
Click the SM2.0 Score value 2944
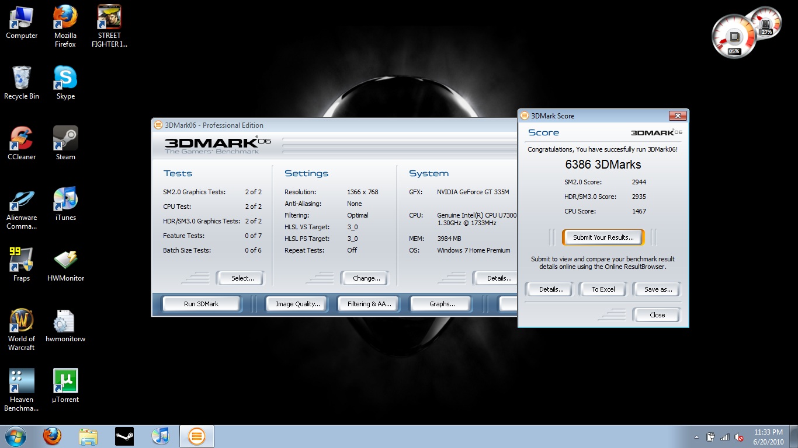(639, 182)
